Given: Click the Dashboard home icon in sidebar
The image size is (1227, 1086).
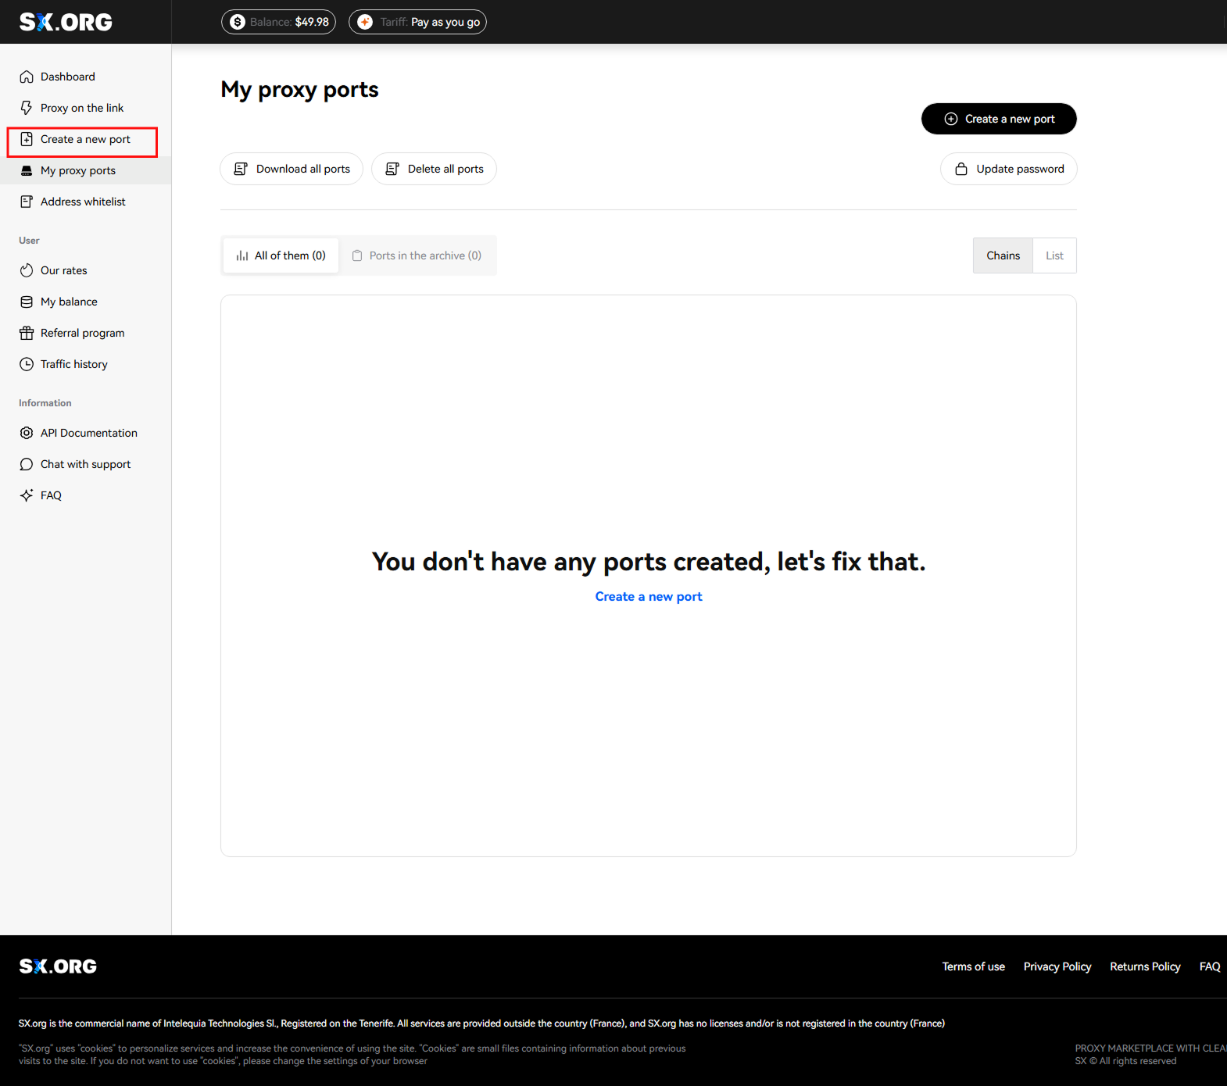Looking at the screenshot, I should coord(27,77).
